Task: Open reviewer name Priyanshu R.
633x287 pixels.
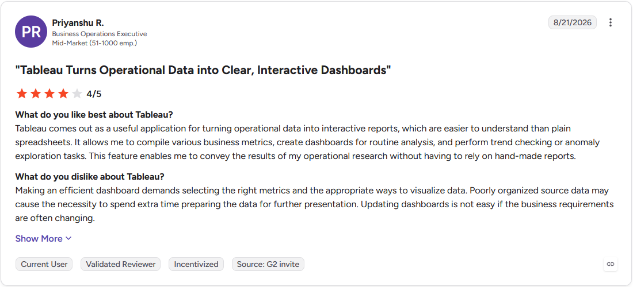Action: pos(78,23)
